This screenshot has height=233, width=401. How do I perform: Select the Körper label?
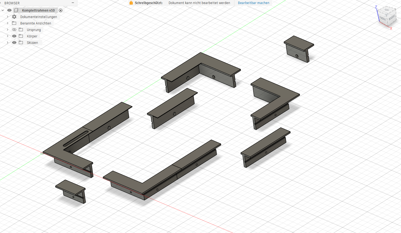[x=32, y=36]
